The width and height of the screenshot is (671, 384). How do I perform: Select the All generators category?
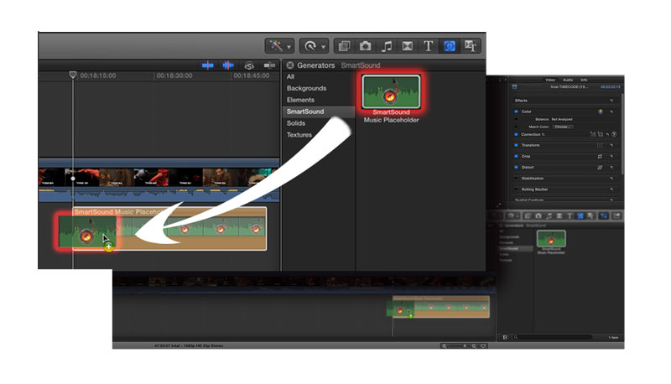290,76
